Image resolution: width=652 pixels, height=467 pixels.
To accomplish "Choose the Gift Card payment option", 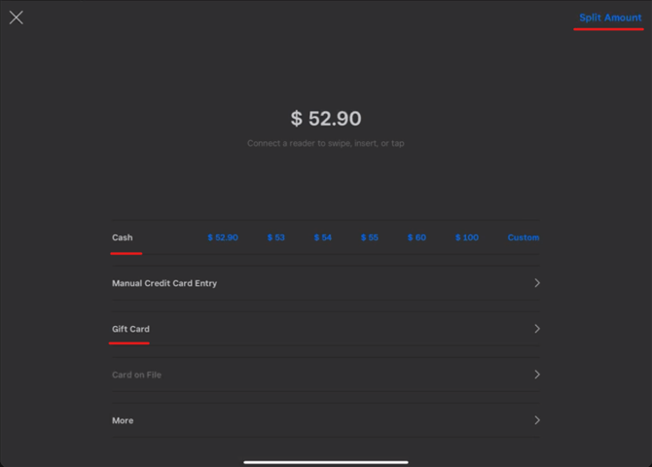I will [130, 329].
